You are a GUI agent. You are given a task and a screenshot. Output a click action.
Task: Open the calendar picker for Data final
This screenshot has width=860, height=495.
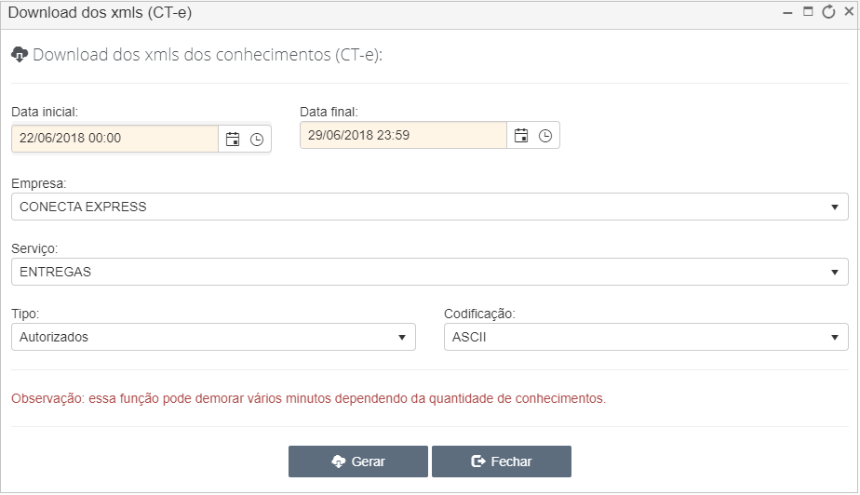(521, 136)
